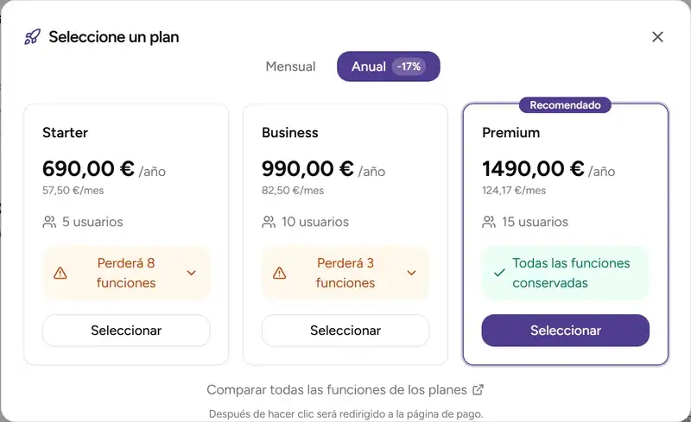
Task: Click the users icon in Starter card
Action: tap(49, 222)
